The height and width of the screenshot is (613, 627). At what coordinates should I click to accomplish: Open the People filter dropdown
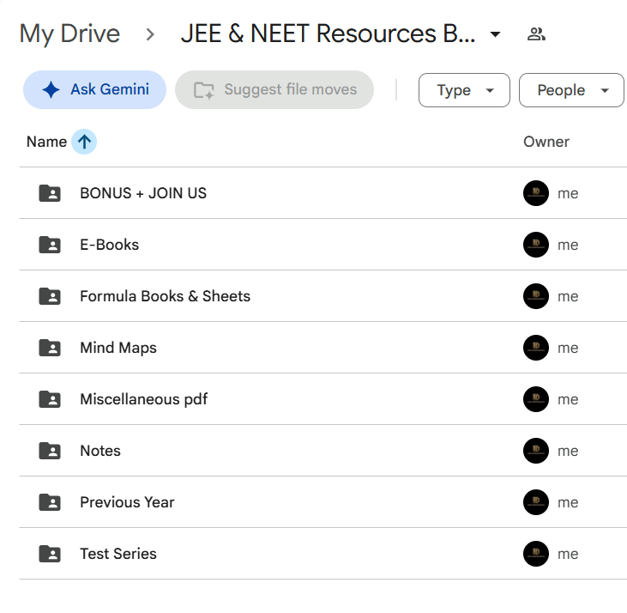[571, 90]
